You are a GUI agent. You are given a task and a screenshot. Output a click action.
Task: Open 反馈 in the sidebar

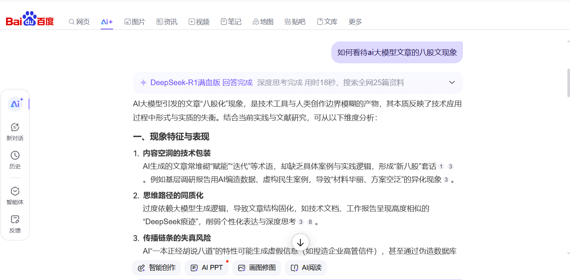coord(15,224)
